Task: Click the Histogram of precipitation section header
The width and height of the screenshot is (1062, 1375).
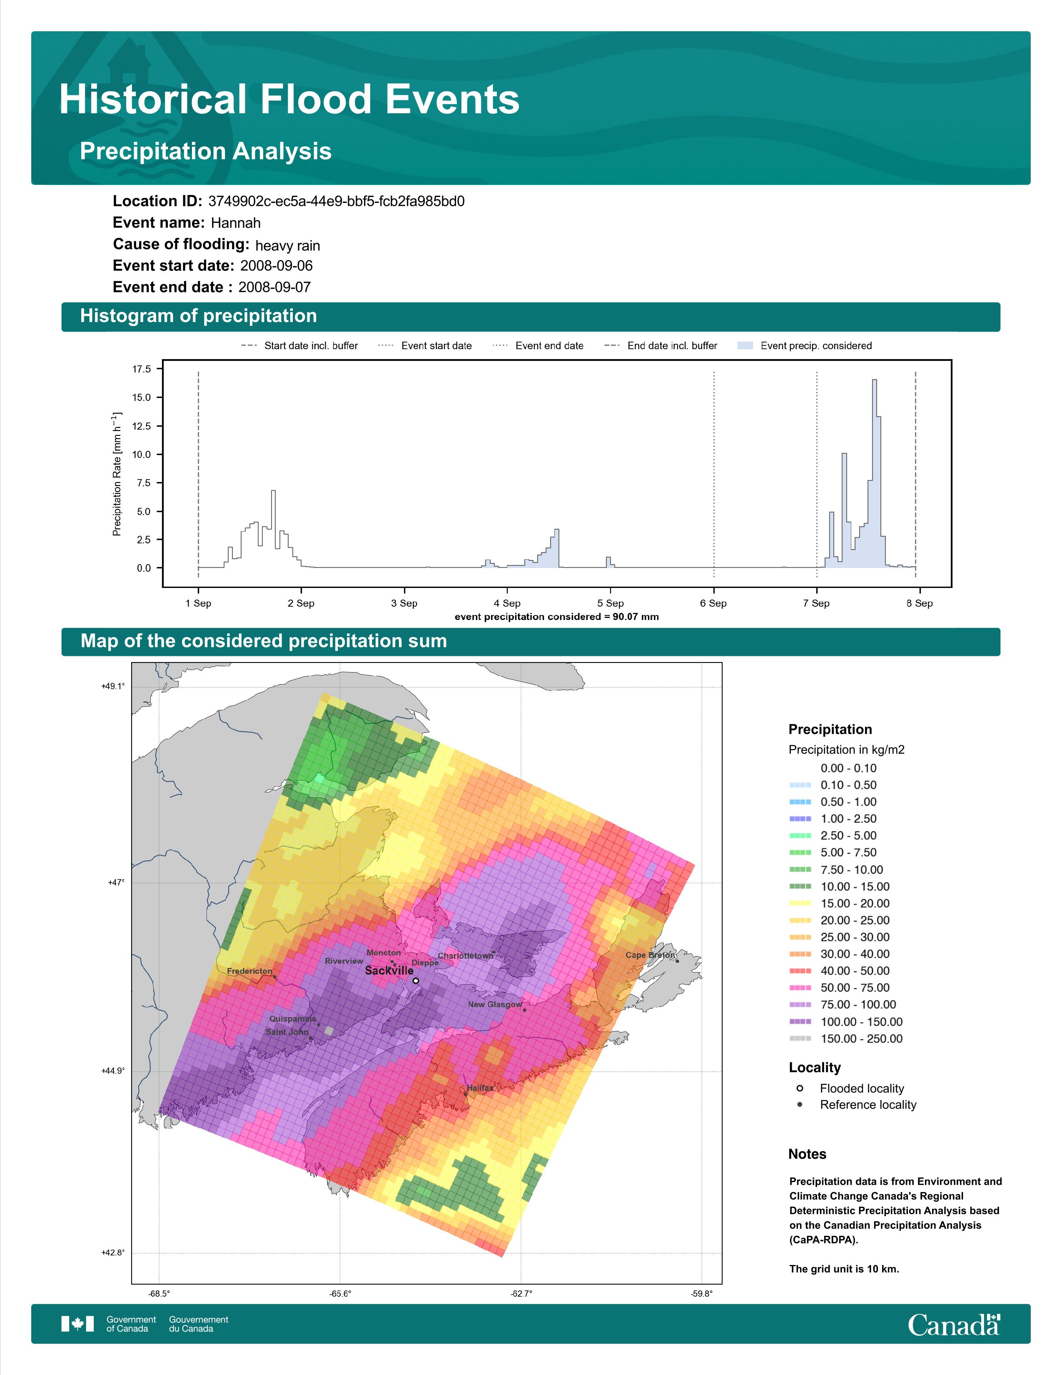Action: 530,316
